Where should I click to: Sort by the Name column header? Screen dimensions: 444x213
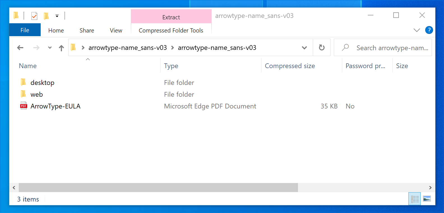[x=28, y=66]
